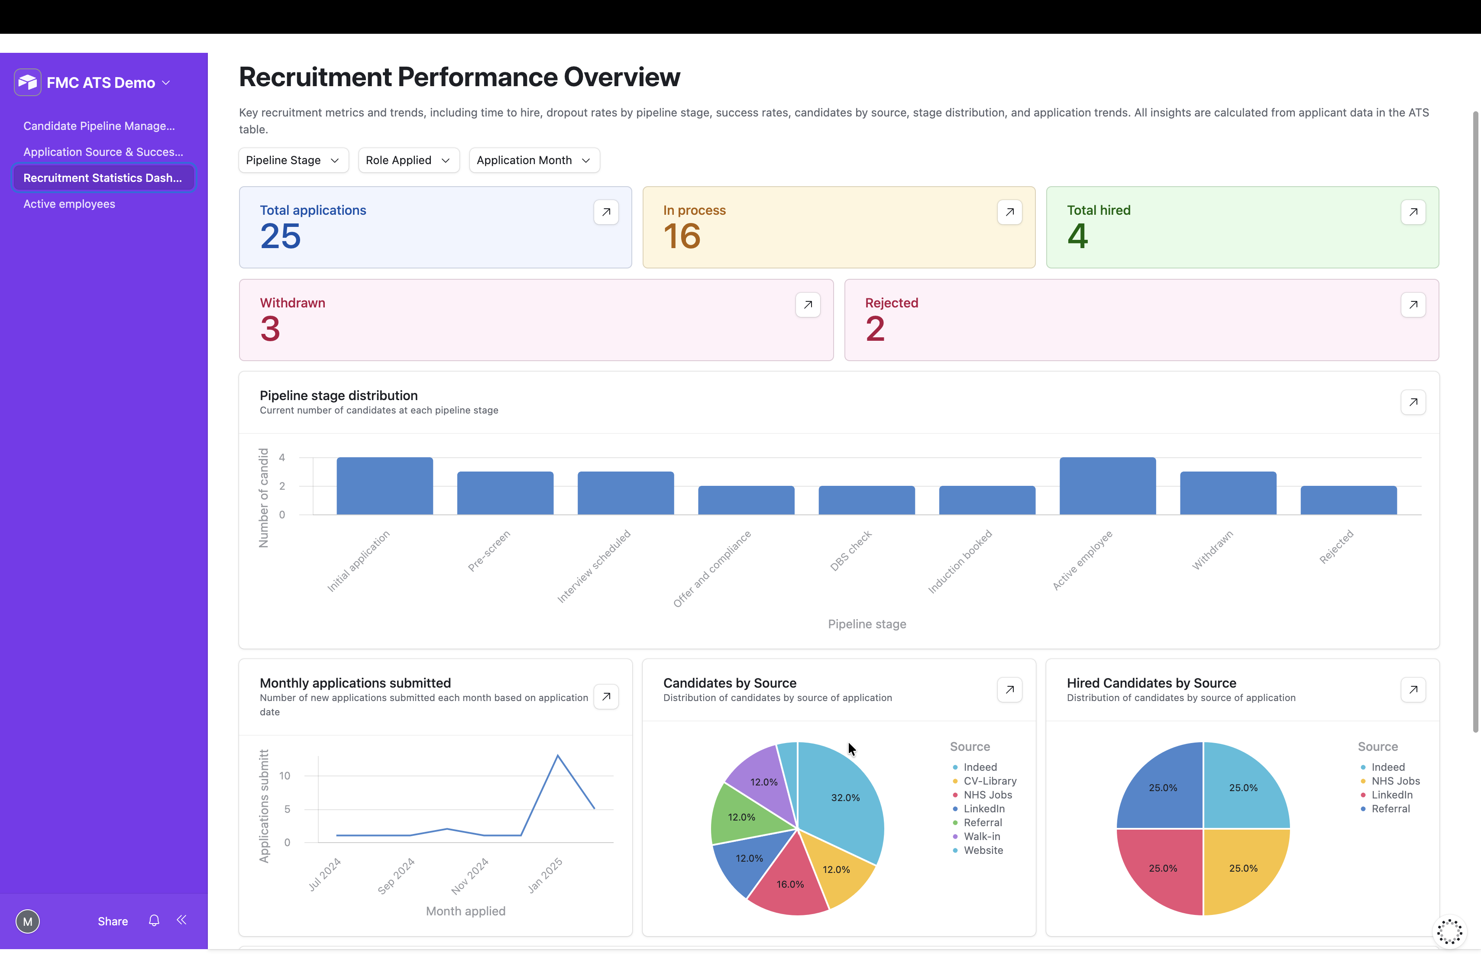Click the Share button
Screen dimensions: 1481x963
pyautogui.click(x=113, y=921)
